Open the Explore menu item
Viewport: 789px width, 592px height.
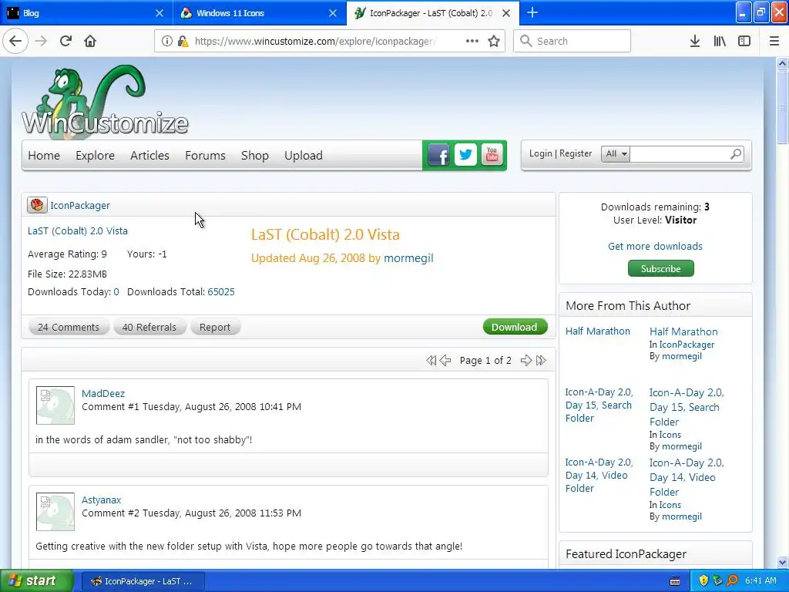pos(95,156)
